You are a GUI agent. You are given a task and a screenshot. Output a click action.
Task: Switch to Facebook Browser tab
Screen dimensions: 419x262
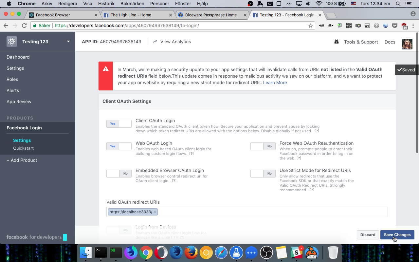(x=63, y=15)
